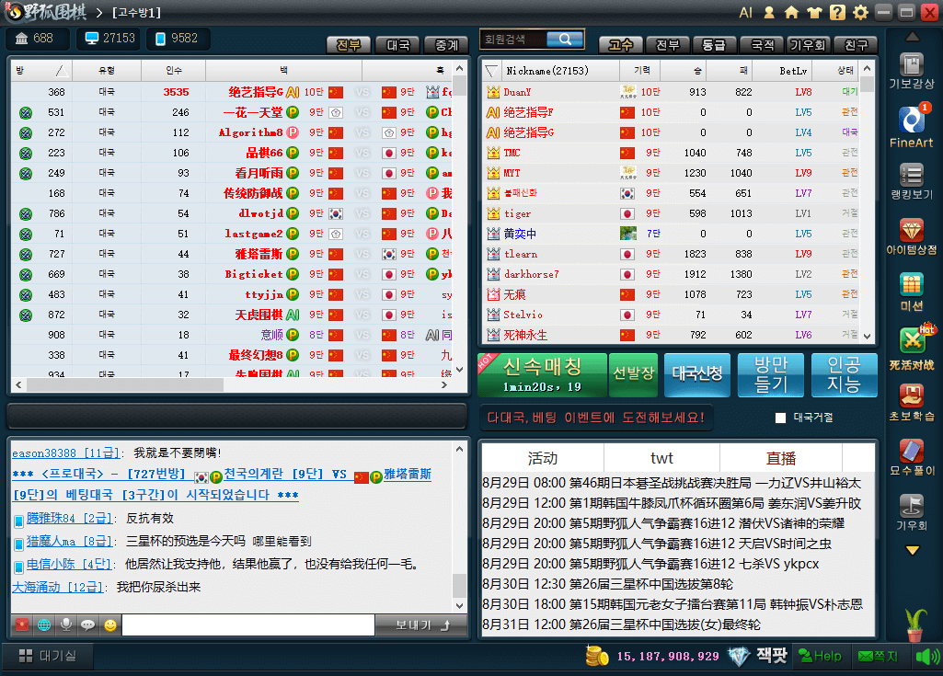Select the 전부 filter tab for rooms

coord(348,45)
